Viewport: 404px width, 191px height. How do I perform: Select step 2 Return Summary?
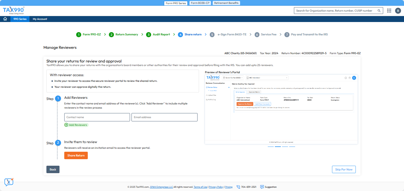[123, 35]
